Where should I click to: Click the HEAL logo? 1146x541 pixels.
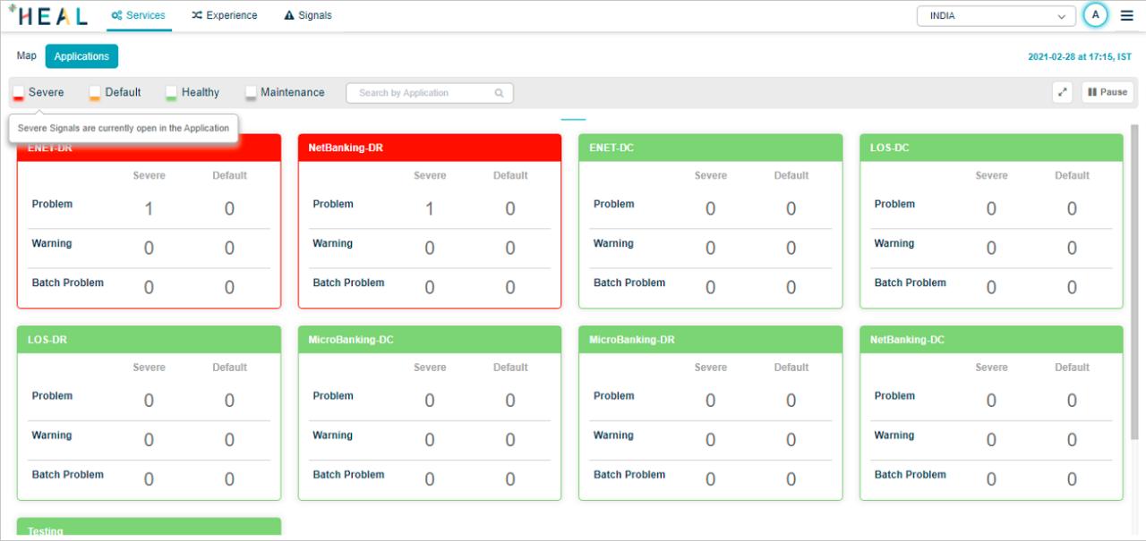point(48,15)
